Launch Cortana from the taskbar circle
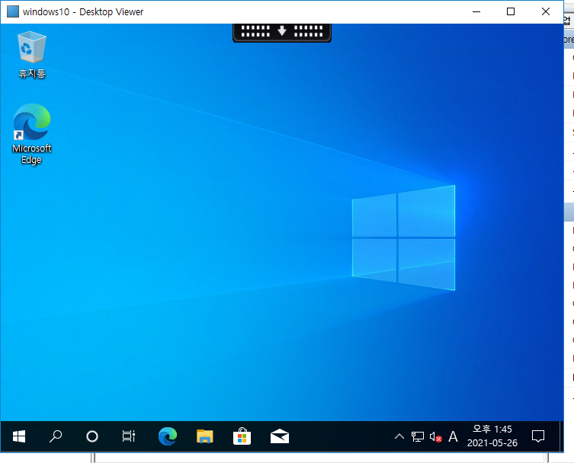574x463 pixels. click(x=92, y=436)
